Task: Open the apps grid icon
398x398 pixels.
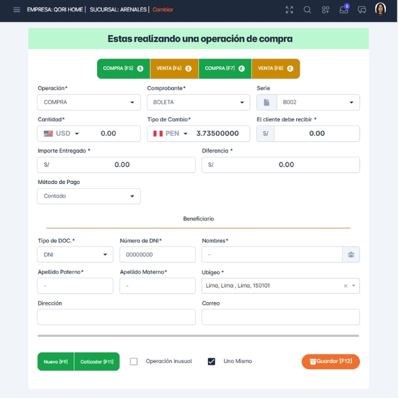Action: click(x=326, y=10)
